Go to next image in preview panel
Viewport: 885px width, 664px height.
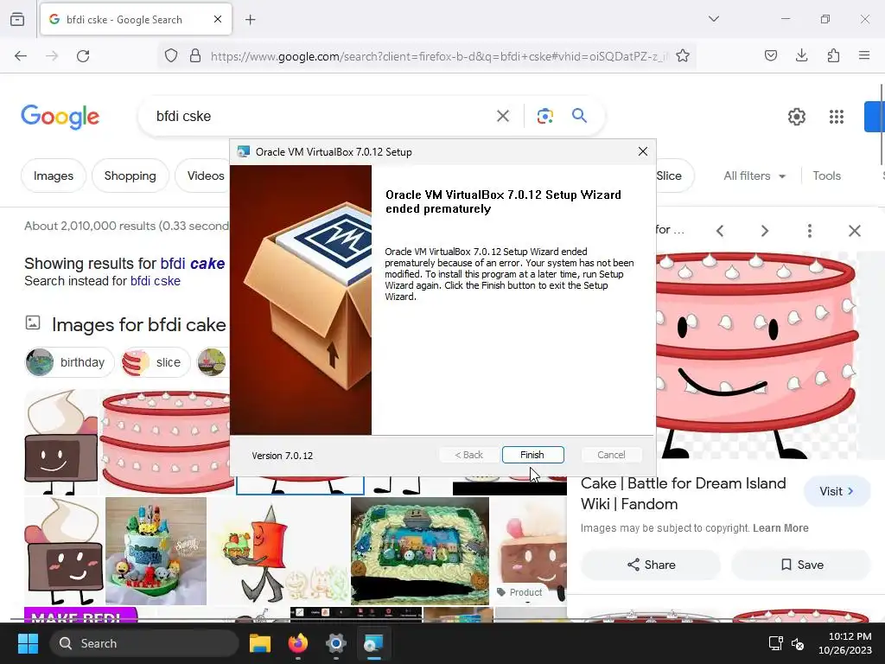click(x=765, y=231)
